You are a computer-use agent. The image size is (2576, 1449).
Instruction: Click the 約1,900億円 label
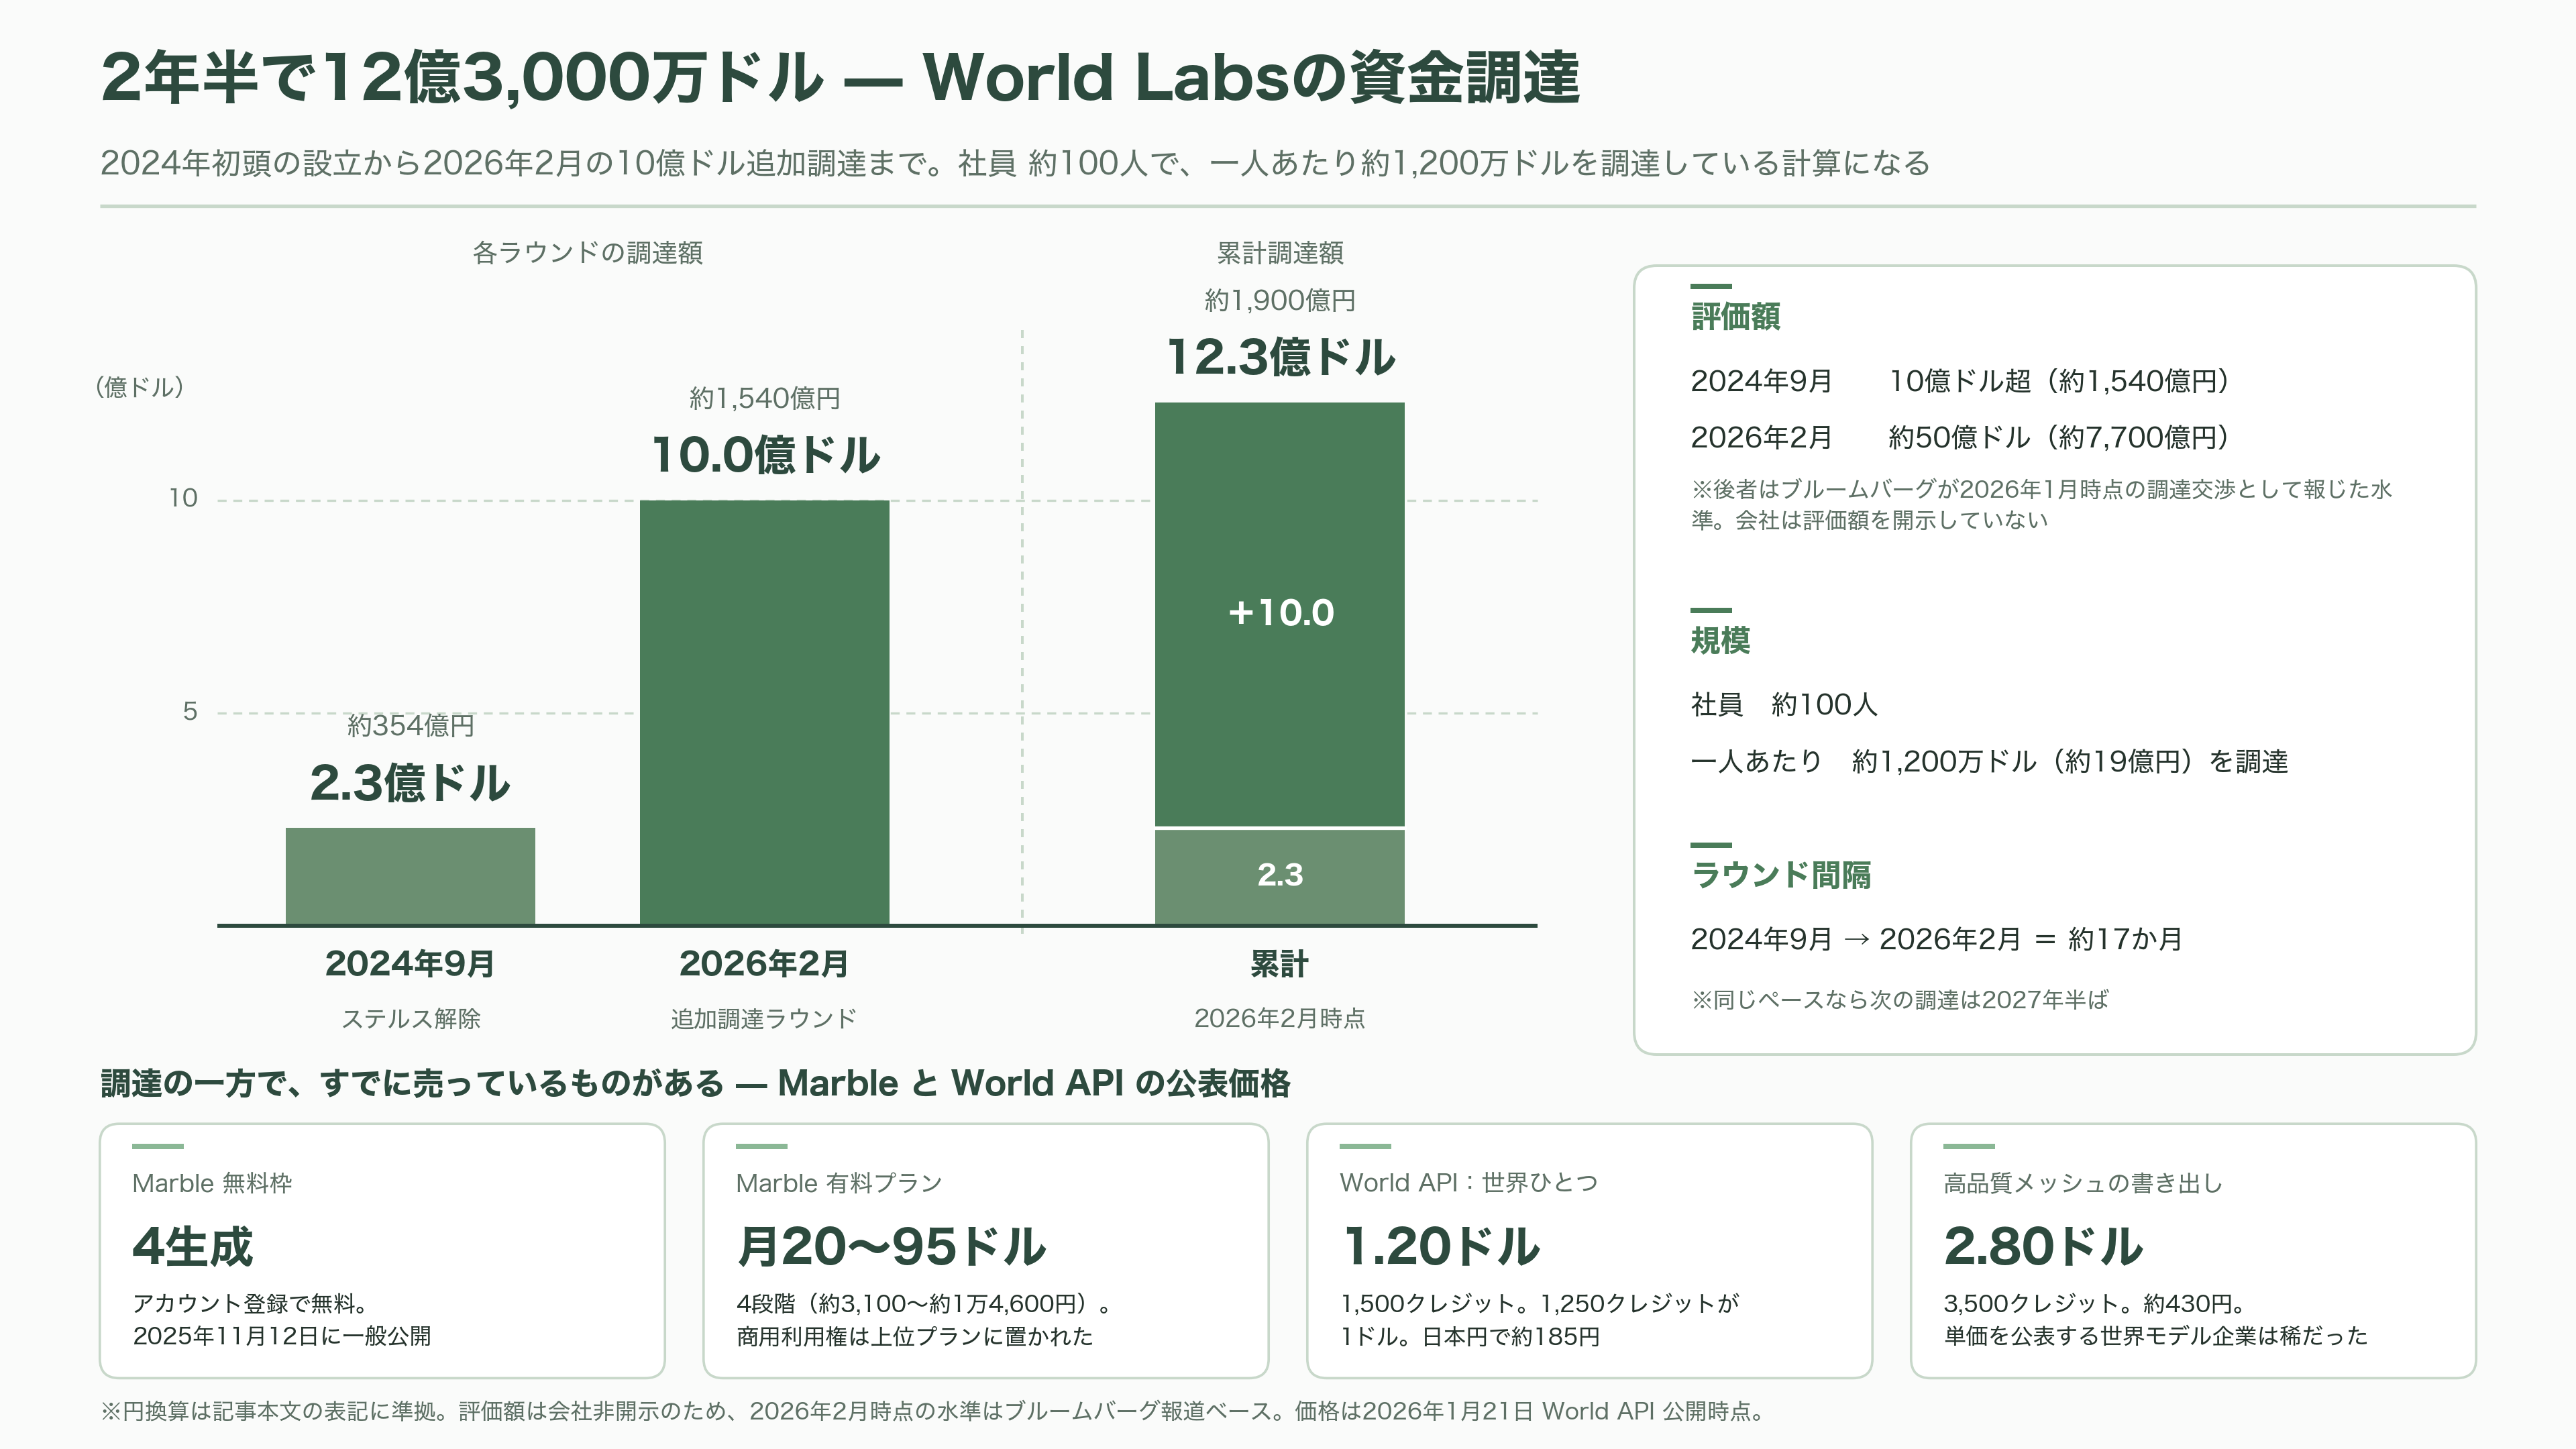1280,301
